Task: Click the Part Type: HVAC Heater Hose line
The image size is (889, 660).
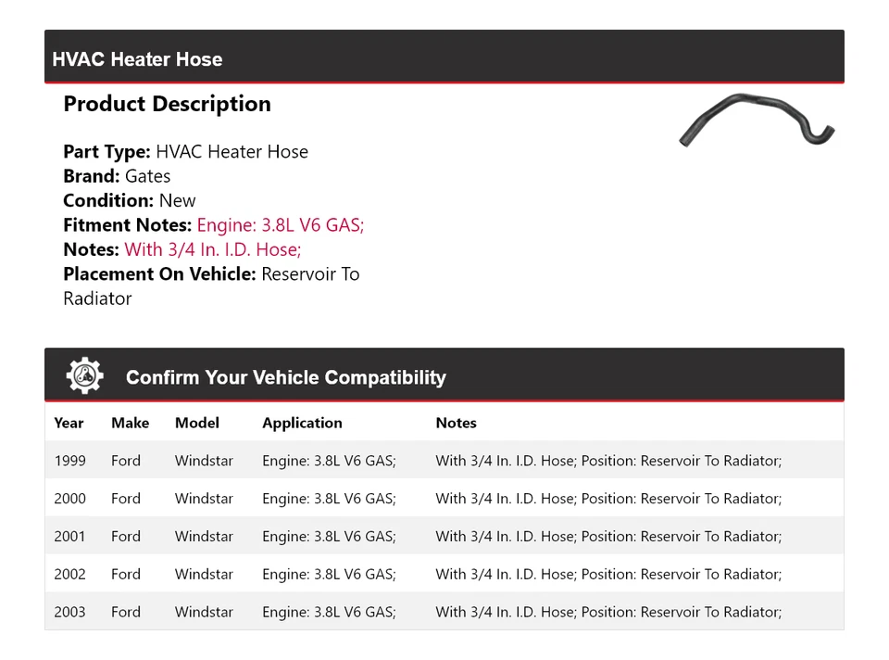Action: [x=186, y=151]
